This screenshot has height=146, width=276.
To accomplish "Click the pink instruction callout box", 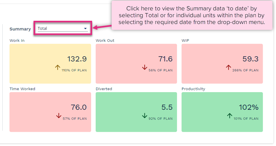I will tap(192, 15).
